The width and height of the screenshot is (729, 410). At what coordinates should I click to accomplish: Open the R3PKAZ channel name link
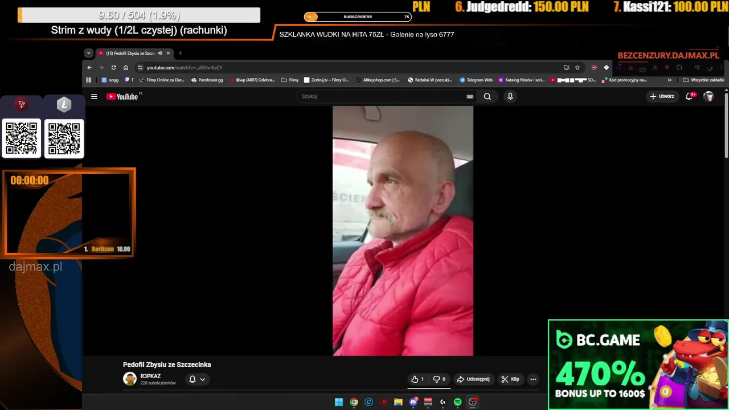[x=150, y=376]
